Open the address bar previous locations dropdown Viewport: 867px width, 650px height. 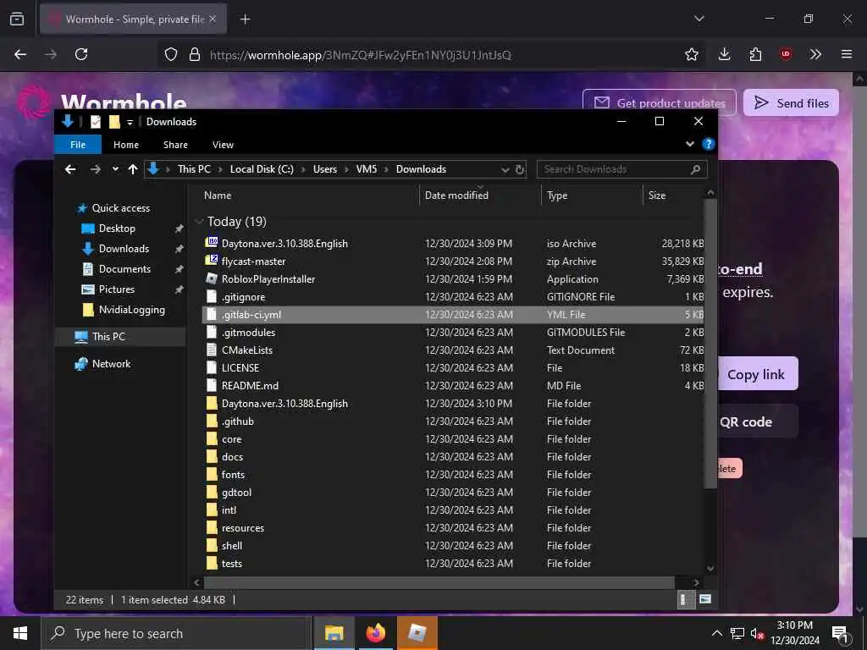(x=505, y=169)
